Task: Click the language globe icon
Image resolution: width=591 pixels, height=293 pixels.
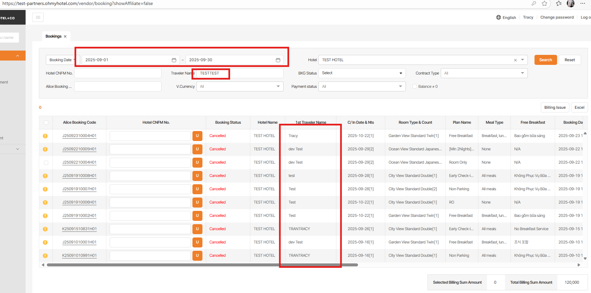Action: click(499, 17)
